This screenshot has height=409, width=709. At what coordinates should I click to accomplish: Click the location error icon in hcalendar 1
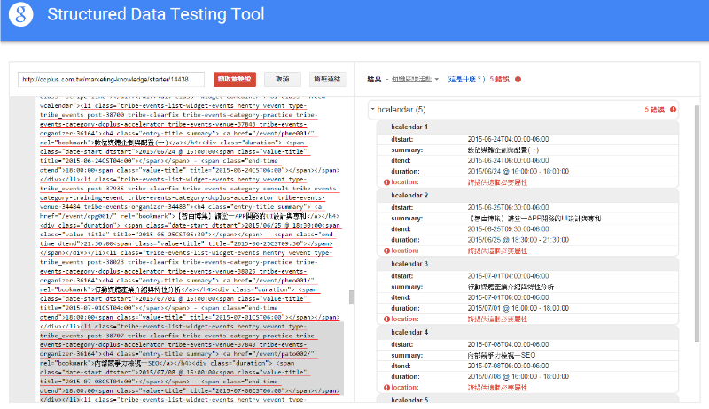(x=386, y=181)
